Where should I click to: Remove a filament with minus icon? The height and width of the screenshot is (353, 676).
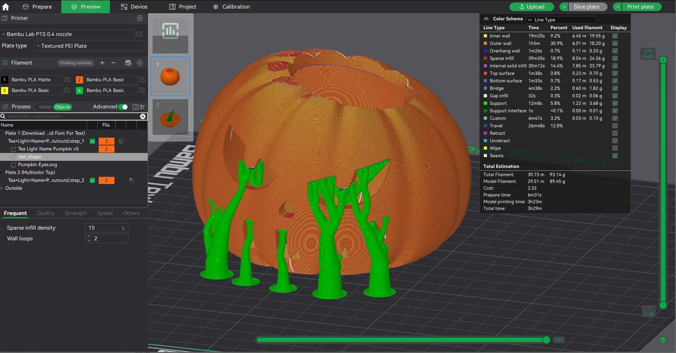click(x=113, y=63)
